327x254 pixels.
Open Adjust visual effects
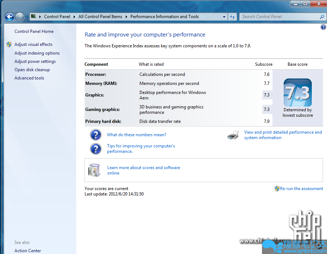pyautogui.click(x=33, y=44)
